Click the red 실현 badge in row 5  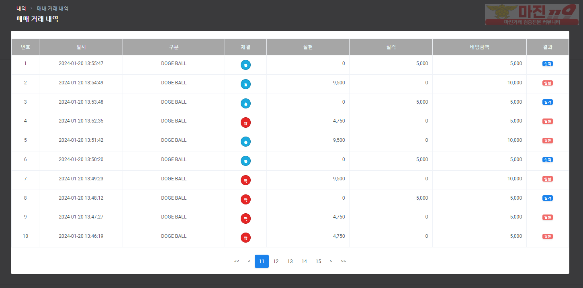pos(548,141)
